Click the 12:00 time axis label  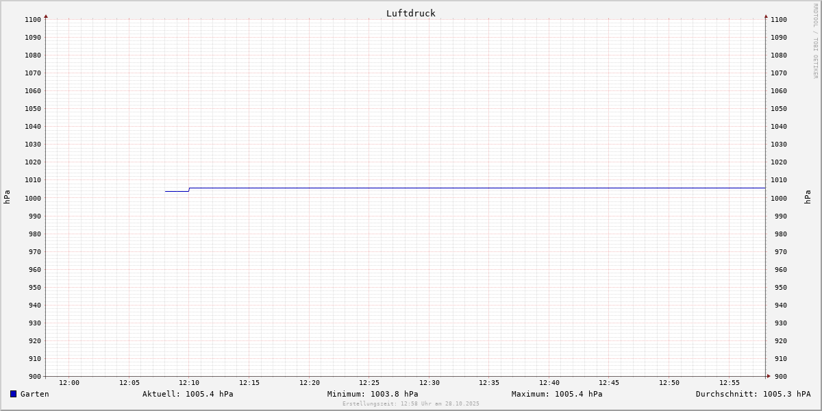69,383
